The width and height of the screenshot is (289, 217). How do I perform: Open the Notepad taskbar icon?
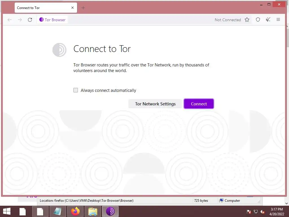click(58, 211)
